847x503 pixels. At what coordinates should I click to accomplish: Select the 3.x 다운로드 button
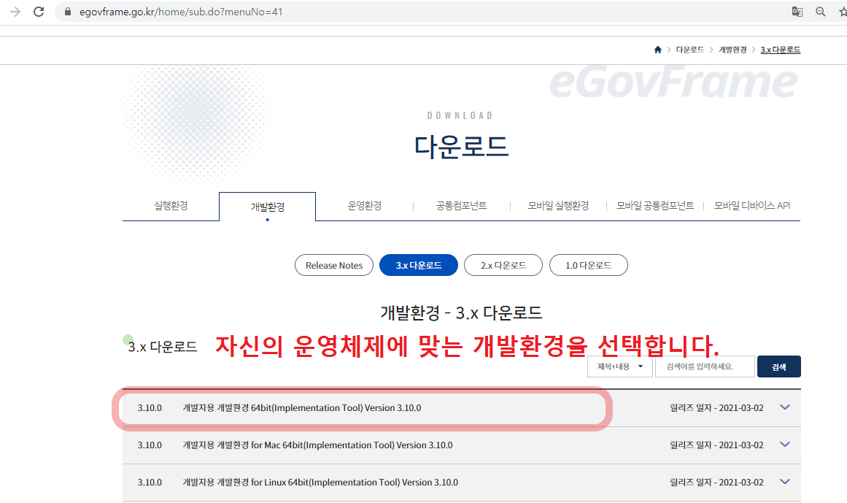tap(419, 265)
